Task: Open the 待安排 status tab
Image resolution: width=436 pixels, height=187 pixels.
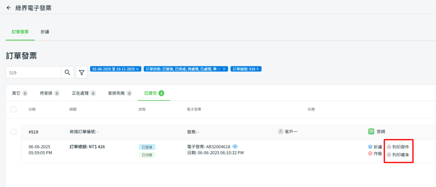Action: coord(49,93)
